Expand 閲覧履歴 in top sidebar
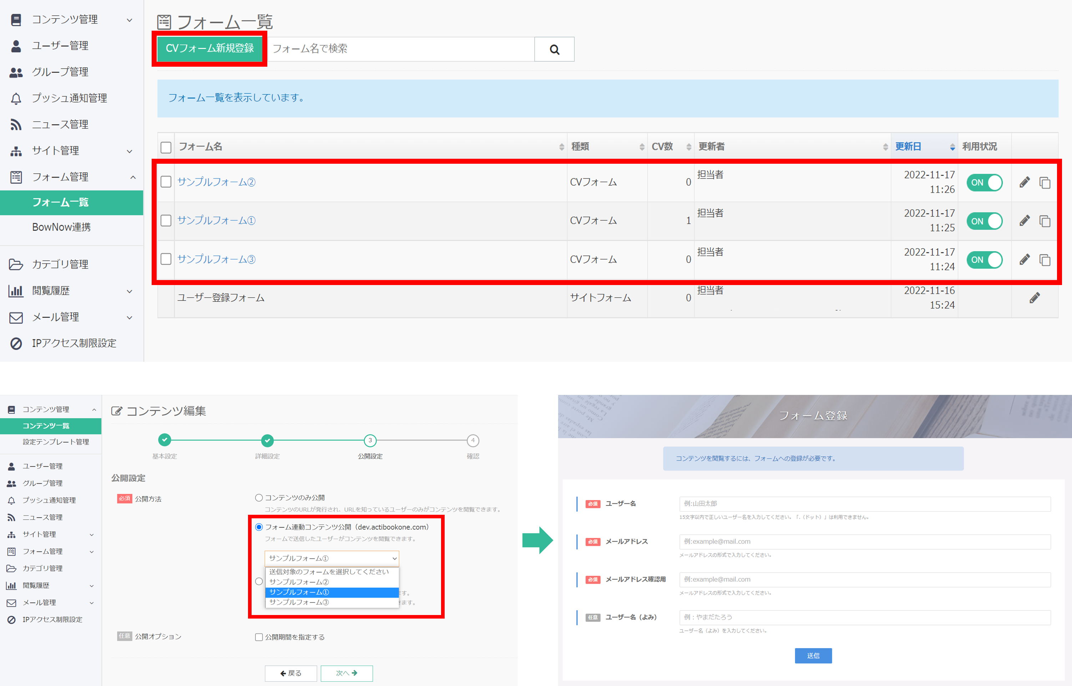Image resolution: width=1072 pixels, height=686 pixels. pos(71,291)
